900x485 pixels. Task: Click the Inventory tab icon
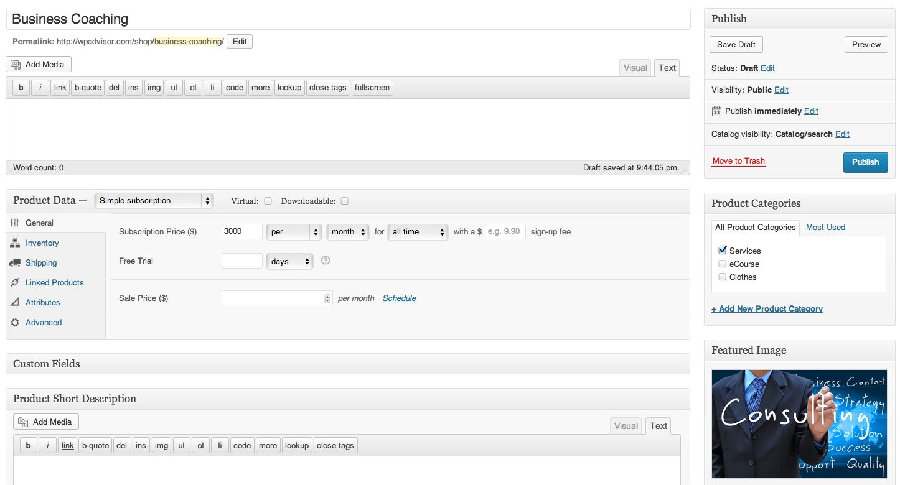(x=15, y=243)
